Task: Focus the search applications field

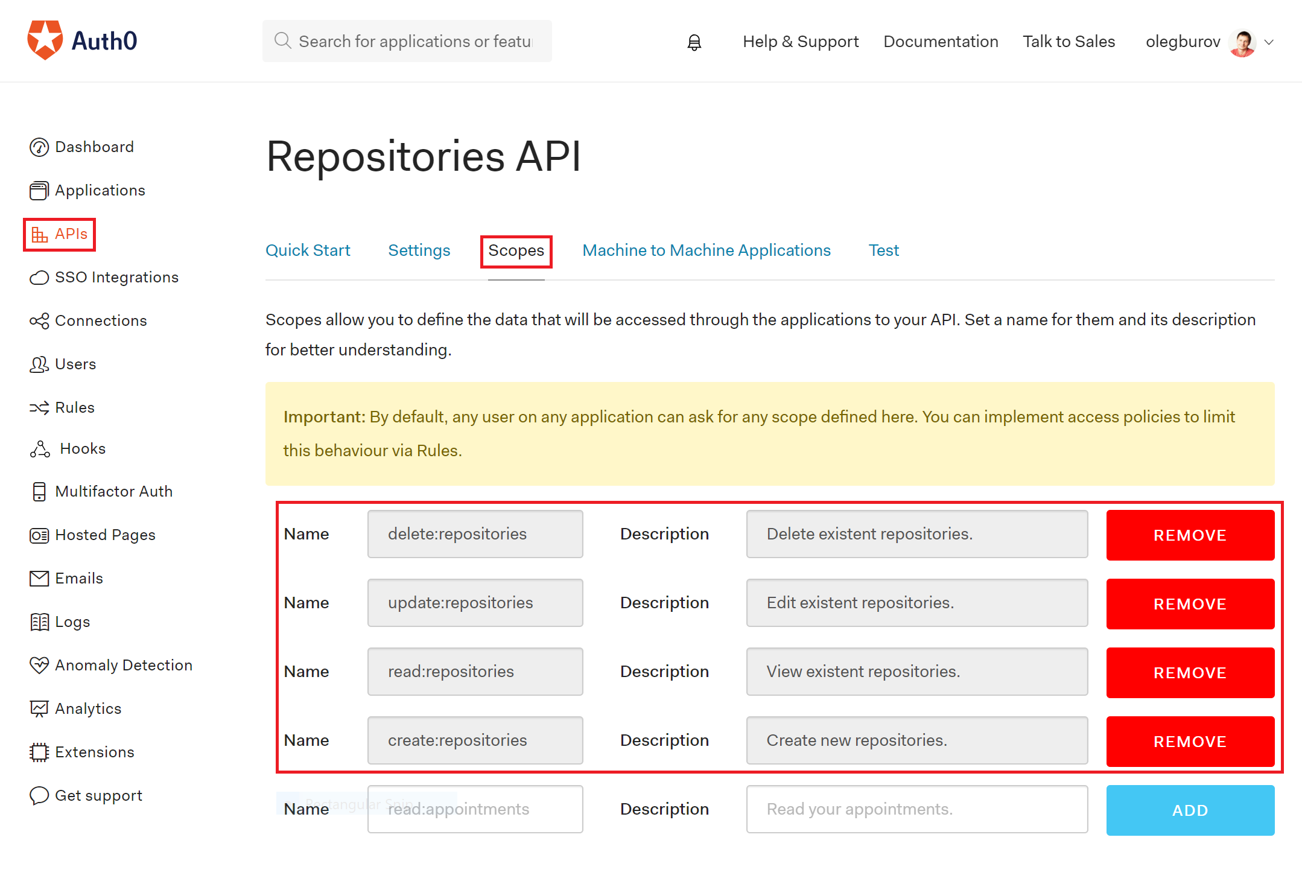Action: coord(415,41)
